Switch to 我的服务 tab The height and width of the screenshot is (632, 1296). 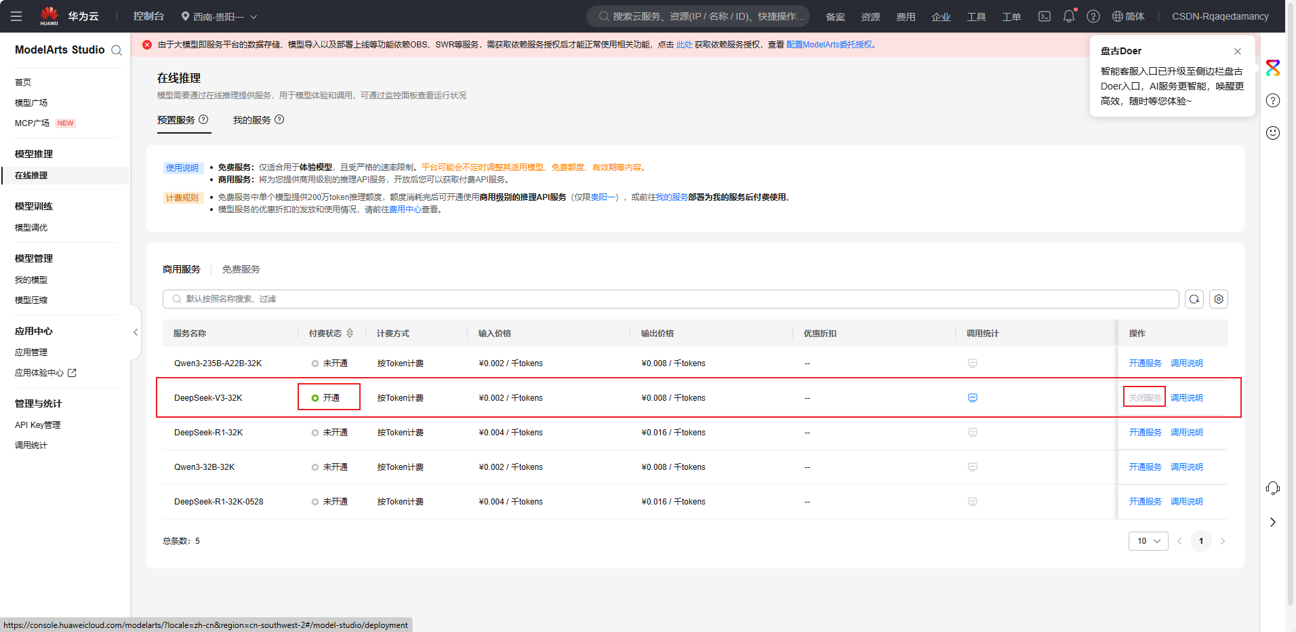pos(252,120)
